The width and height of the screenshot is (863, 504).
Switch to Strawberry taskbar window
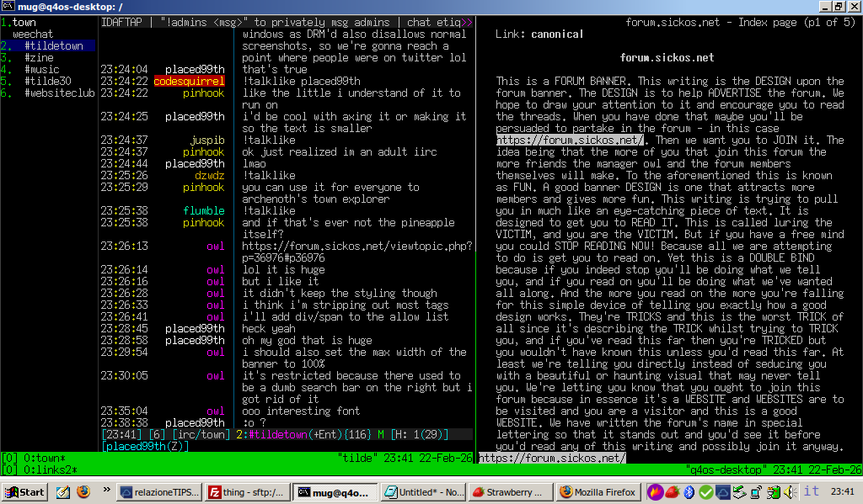510,491
